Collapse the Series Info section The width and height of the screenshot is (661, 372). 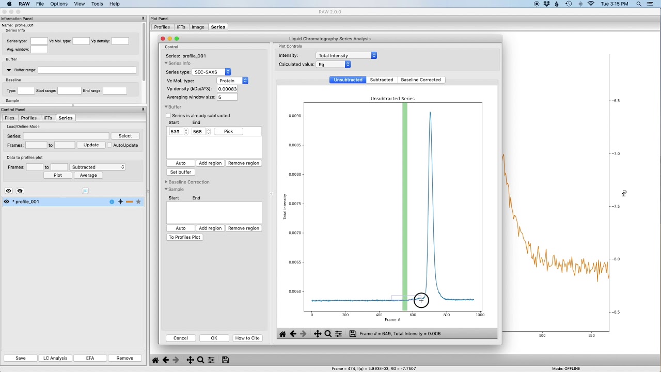(166, 63)
